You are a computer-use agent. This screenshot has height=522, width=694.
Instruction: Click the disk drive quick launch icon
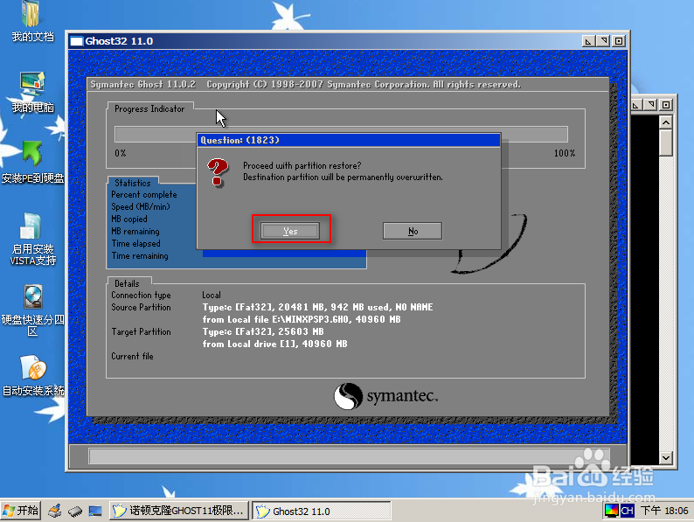75,512
